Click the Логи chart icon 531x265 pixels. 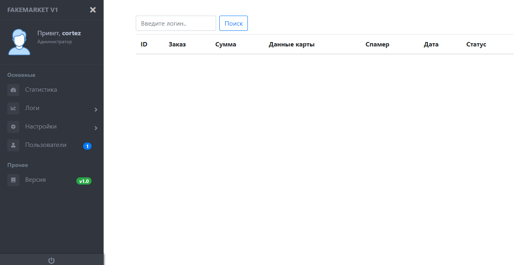(13, 108)
